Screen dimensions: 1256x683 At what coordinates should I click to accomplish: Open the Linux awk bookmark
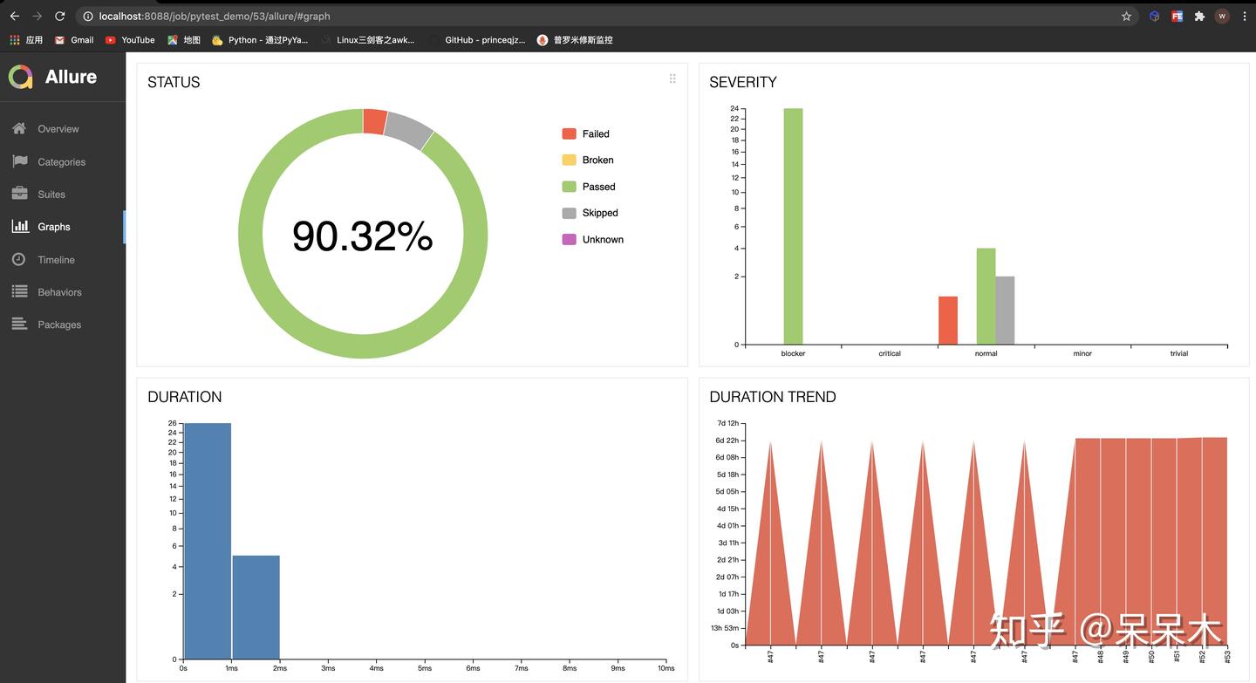(x=368, y=39)
